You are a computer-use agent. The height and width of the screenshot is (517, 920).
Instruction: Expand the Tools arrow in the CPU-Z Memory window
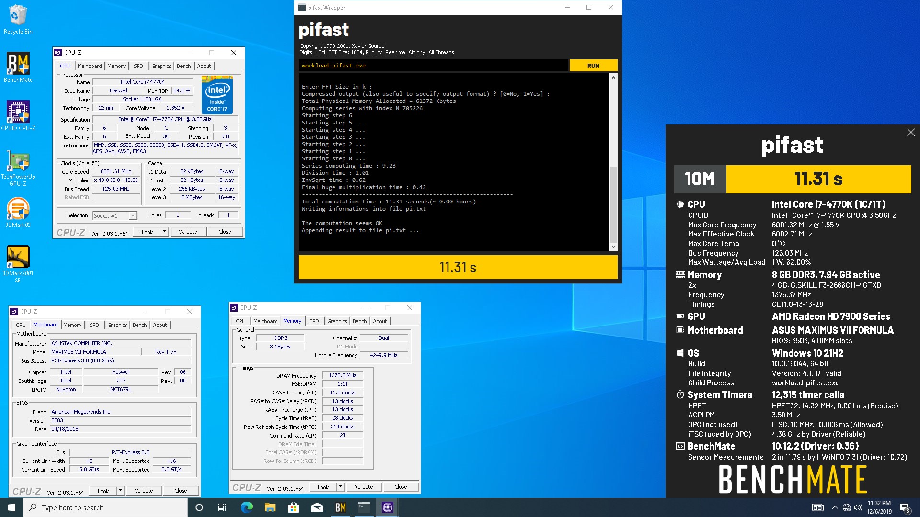click(340, 487)
